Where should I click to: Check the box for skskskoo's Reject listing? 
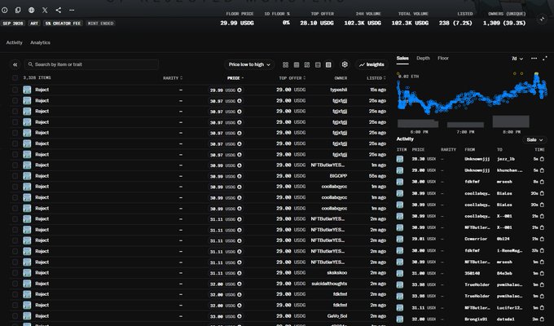pos(15,273)
